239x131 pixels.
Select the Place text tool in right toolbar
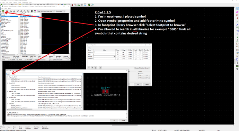237,63
